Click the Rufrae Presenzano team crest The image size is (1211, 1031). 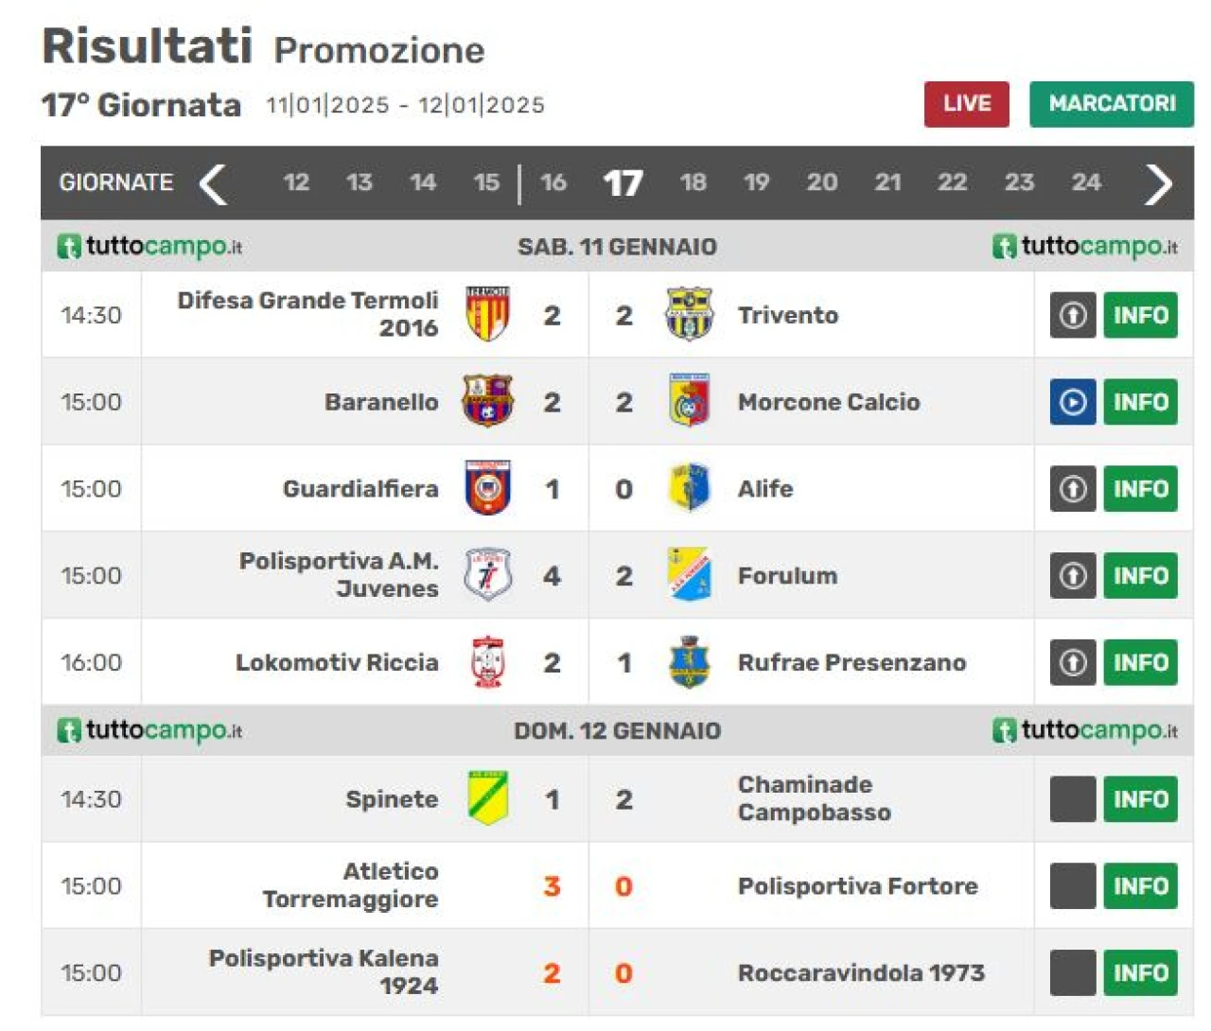point(689,662)
